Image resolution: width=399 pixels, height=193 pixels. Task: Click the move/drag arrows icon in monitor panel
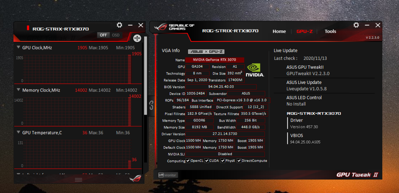[x=137, y=39]
